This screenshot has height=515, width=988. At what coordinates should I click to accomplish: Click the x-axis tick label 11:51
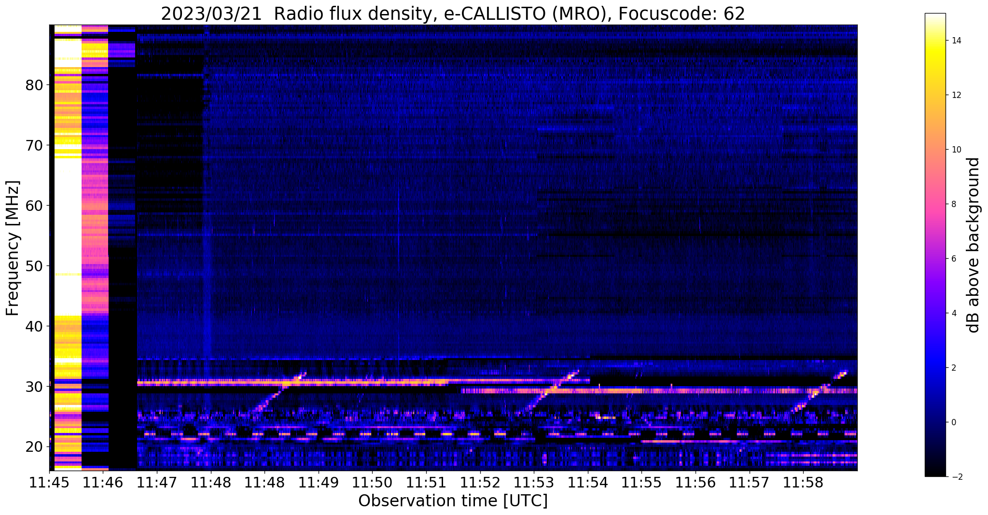(x=426, y=482)
